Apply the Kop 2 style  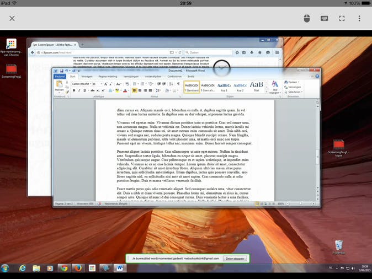[240, 87]
